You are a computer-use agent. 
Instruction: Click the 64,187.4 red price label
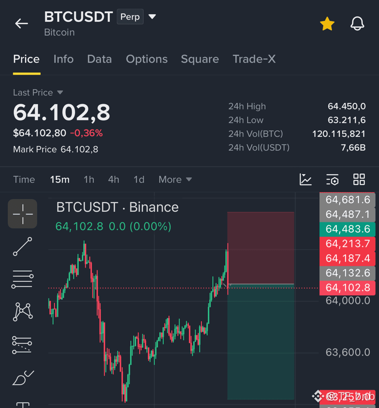point(347,258)
